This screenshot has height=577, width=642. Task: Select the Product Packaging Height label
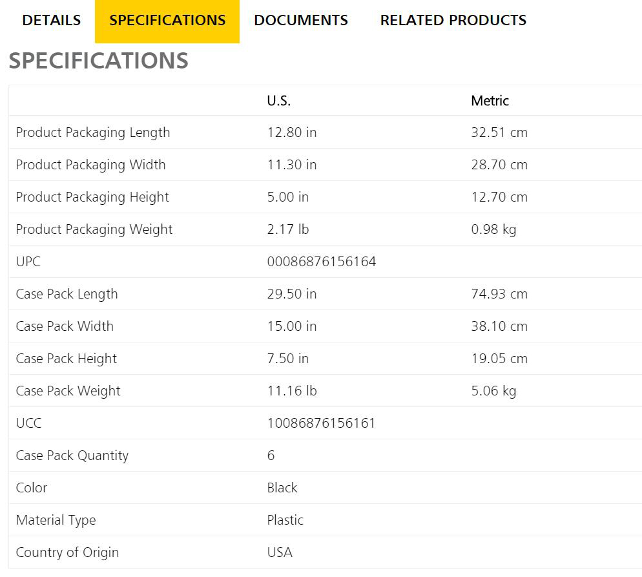[x=92, y=197]
